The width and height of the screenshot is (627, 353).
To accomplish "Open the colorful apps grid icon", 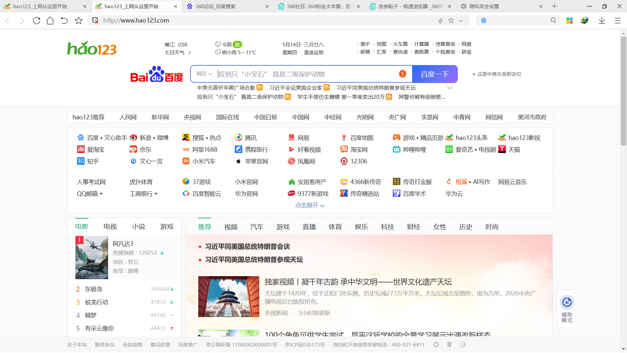I will [570, 21].
